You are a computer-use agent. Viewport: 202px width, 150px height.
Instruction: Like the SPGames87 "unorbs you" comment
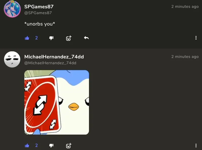click(27, 38)
